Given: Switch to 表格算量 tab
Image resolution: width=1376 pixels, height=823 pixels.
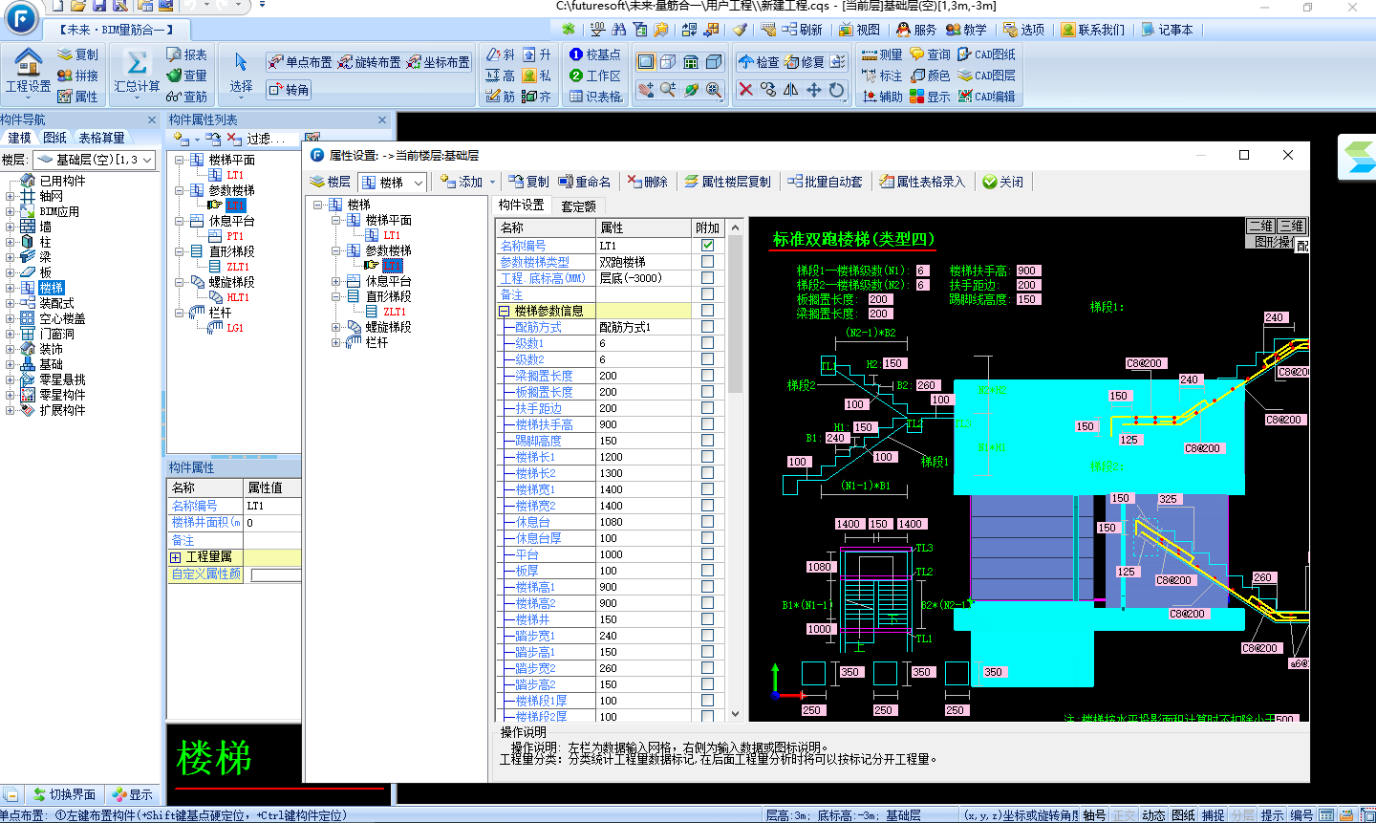Looking at the screenshot, I should point(101,138).
